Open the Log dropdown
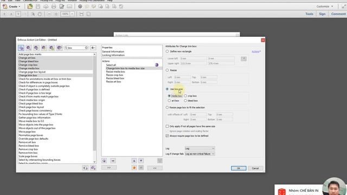The width and height of the screenshot is (347, 195). pos(200,148)
